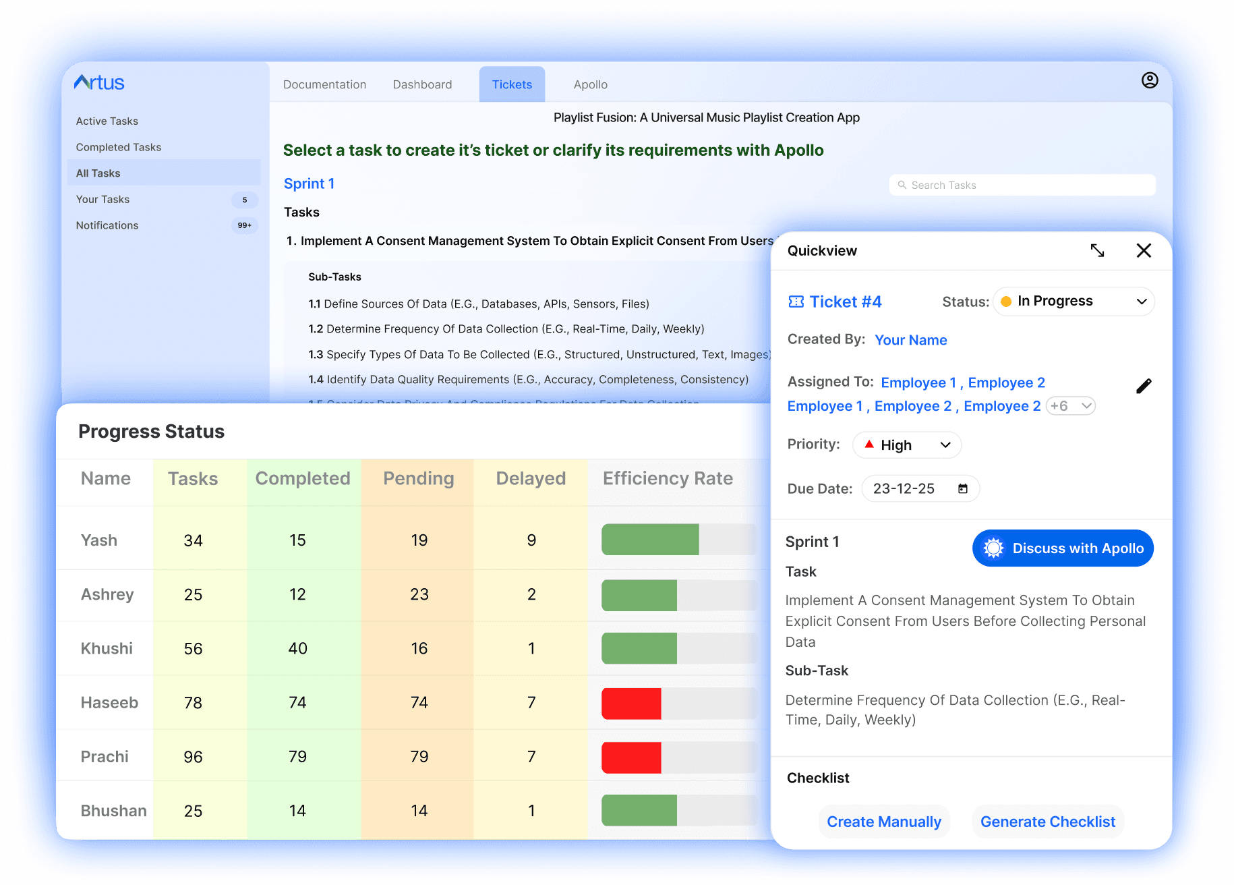Click the Artus logo
This screenshot has height=885, width=1234.
pos(99,82)
